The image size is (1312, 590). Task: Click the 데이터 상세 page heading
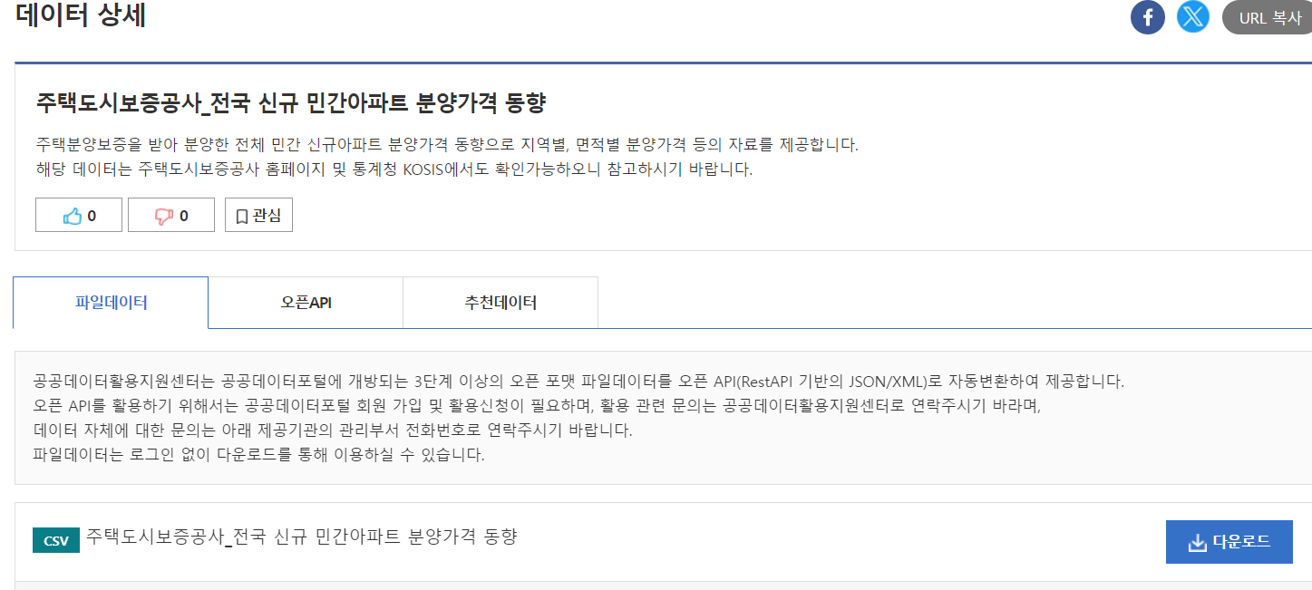click(x=82, y=15)
